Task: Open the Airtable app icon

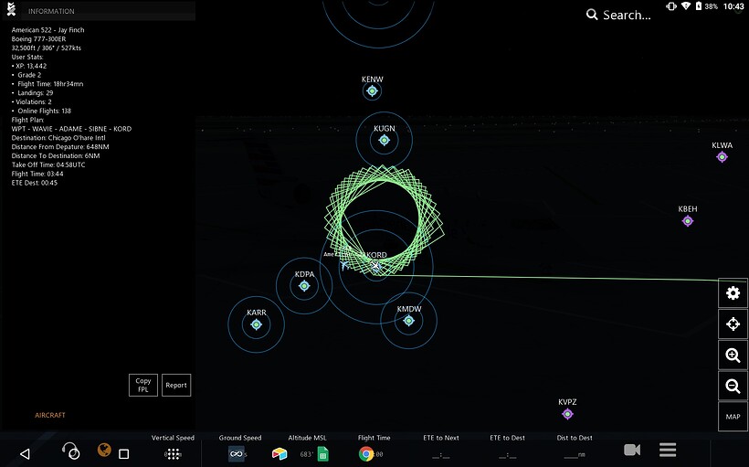Action: (279, 453)
